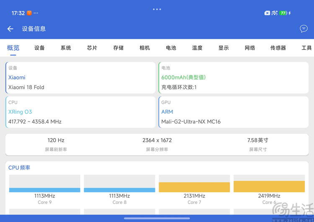Go to the 网络 tab
Viewport: 314px width, 222px height.
[250, 48]
